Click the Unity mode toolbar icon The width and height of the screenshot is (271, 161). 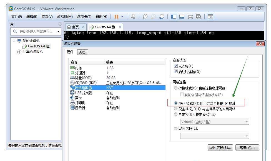(199, 17)
